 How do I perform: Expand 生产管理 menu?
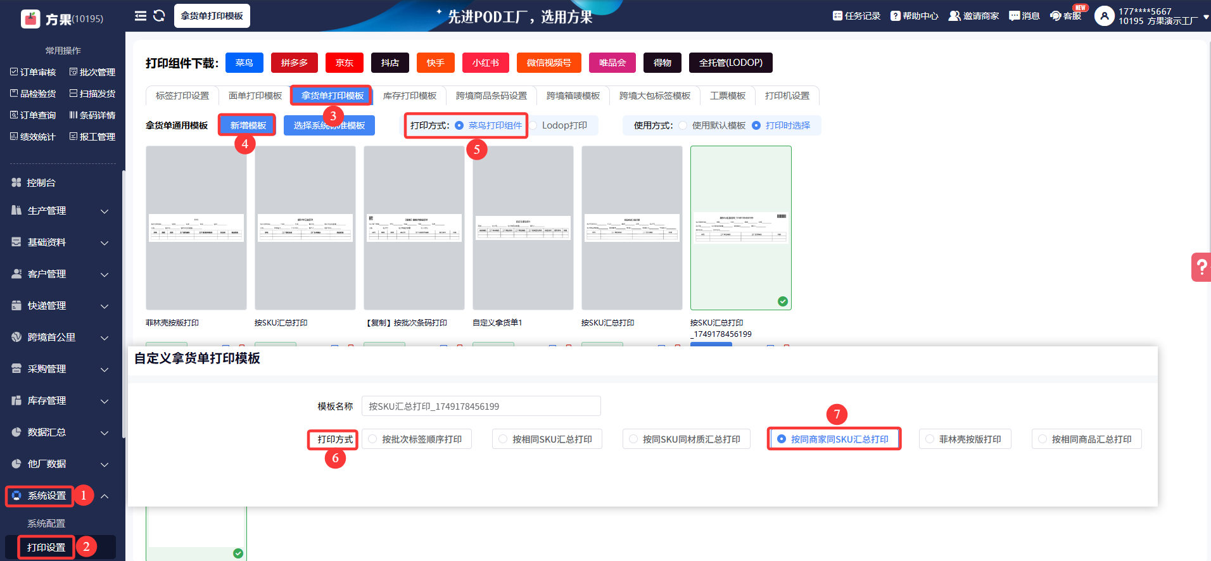click(x=61, y=211)
